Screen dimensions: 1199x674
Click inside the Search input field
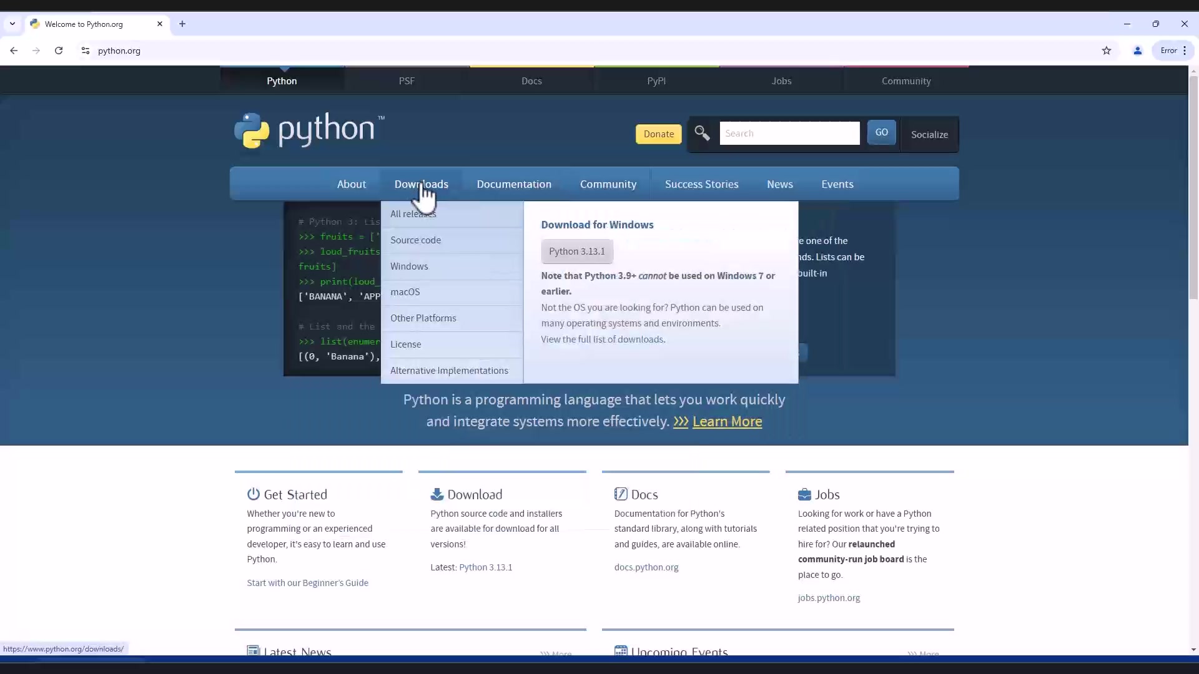coord(789,133)
